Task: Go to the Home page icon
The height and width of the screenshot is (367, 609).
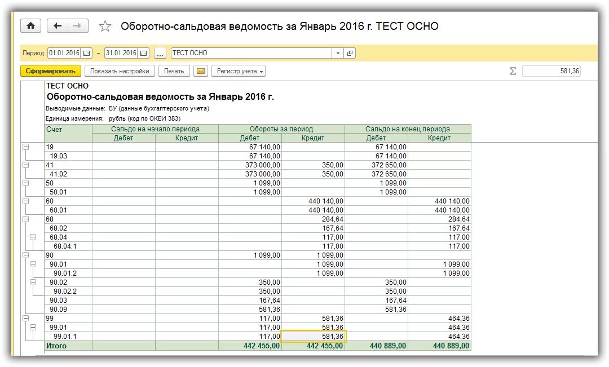Action: (x=30, y=26)
